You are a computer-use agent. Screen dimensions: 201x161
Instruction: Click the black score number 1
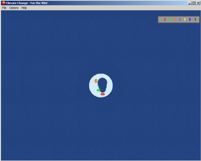click(x=195, y=19)
